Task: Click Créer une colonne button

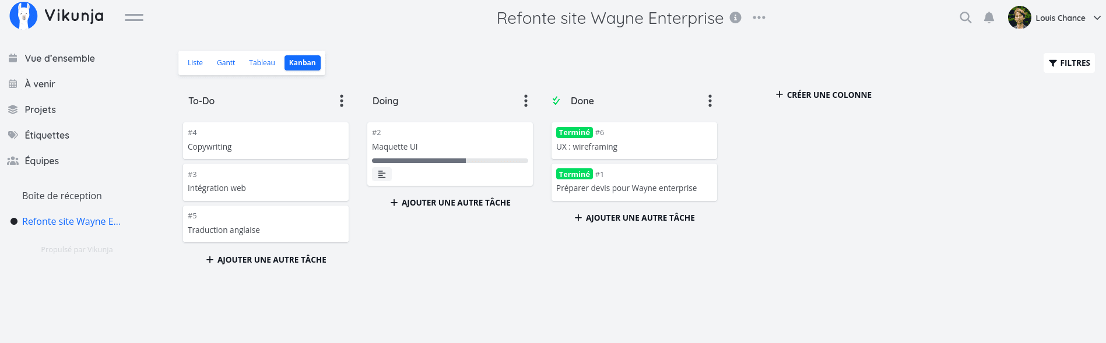Action: pyautogui.click(x=824, y=95)
